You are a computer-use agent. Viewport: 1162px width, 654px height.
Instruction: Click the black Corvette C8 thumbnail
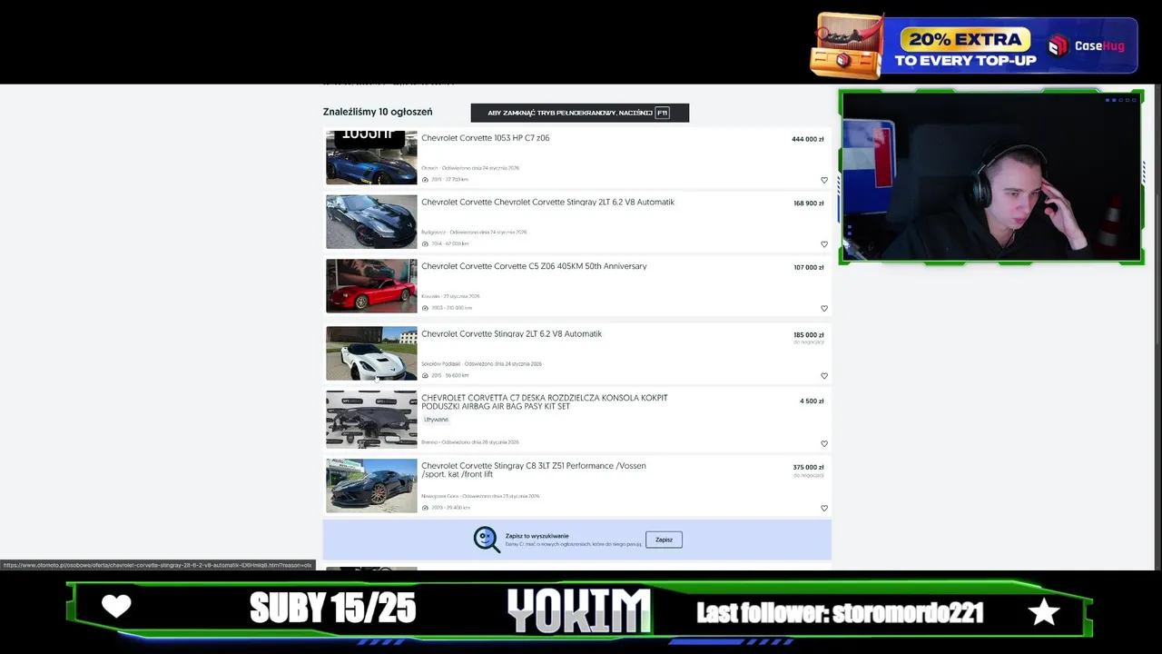pos(371,486)
